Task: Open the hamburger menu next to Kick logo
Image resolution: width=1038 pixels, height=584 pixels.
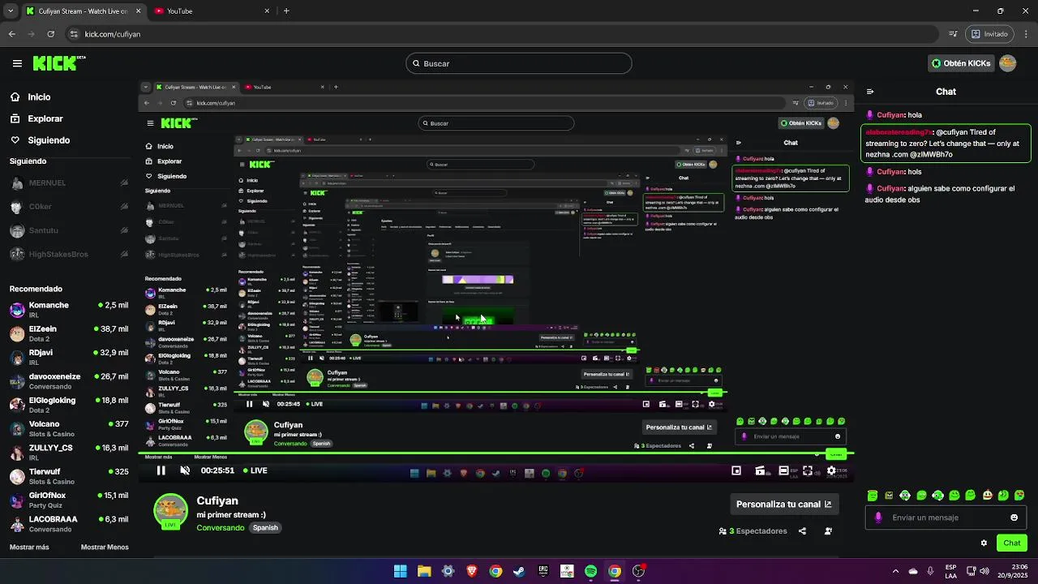Action: coord(17,63)
